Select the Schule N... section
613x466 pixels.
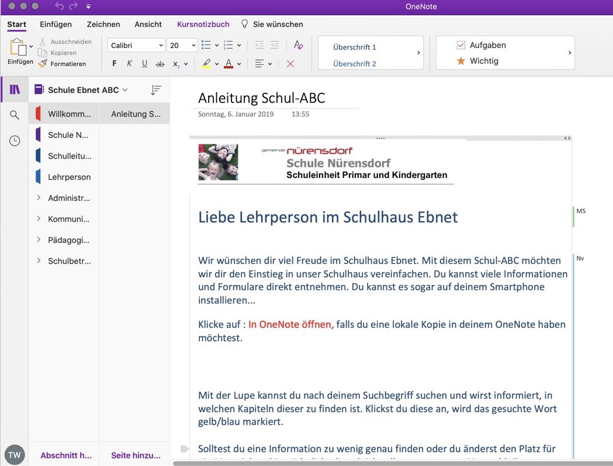pyautogui.click(x=64, y=135)
